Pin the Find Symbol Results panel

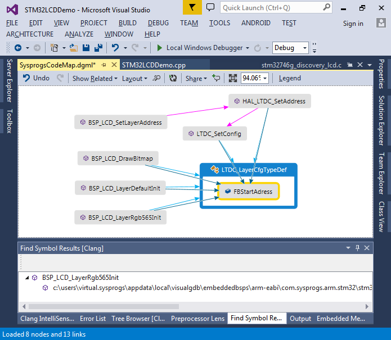[x=358, y=248]
